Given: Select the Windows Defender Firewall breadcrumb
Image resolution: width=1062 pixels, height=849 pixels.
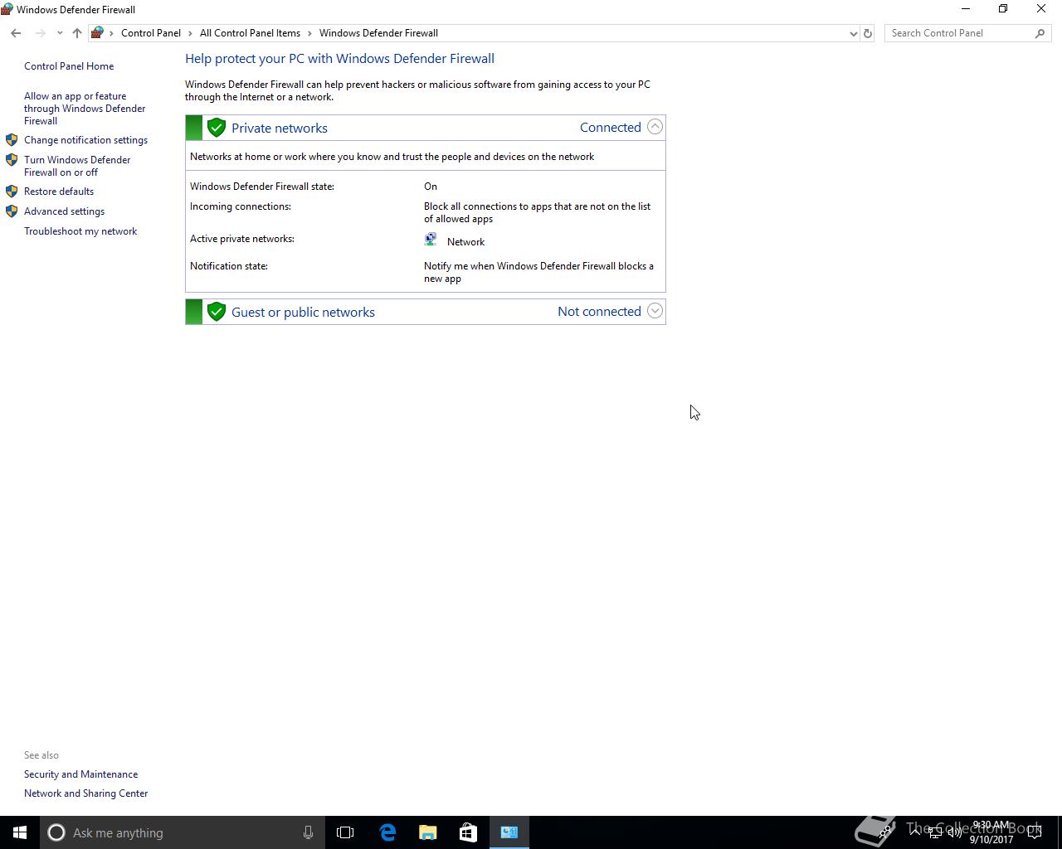Looking at the screenshot, I should tap(378, 33).
